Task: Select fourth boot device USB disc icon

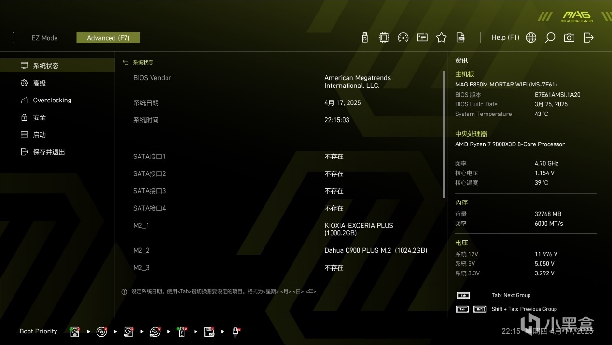Action: [155, 331]
